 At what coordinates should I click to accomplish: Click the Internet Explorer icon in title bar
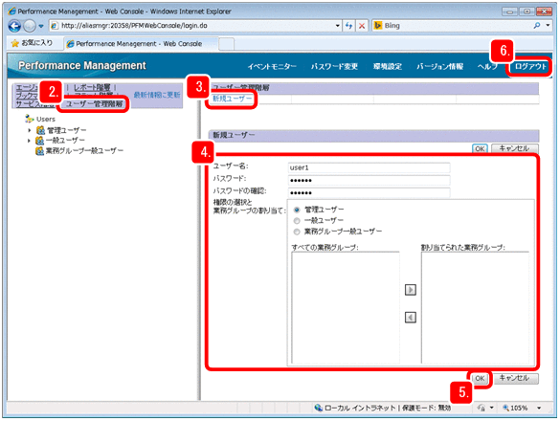pos(11,11)
